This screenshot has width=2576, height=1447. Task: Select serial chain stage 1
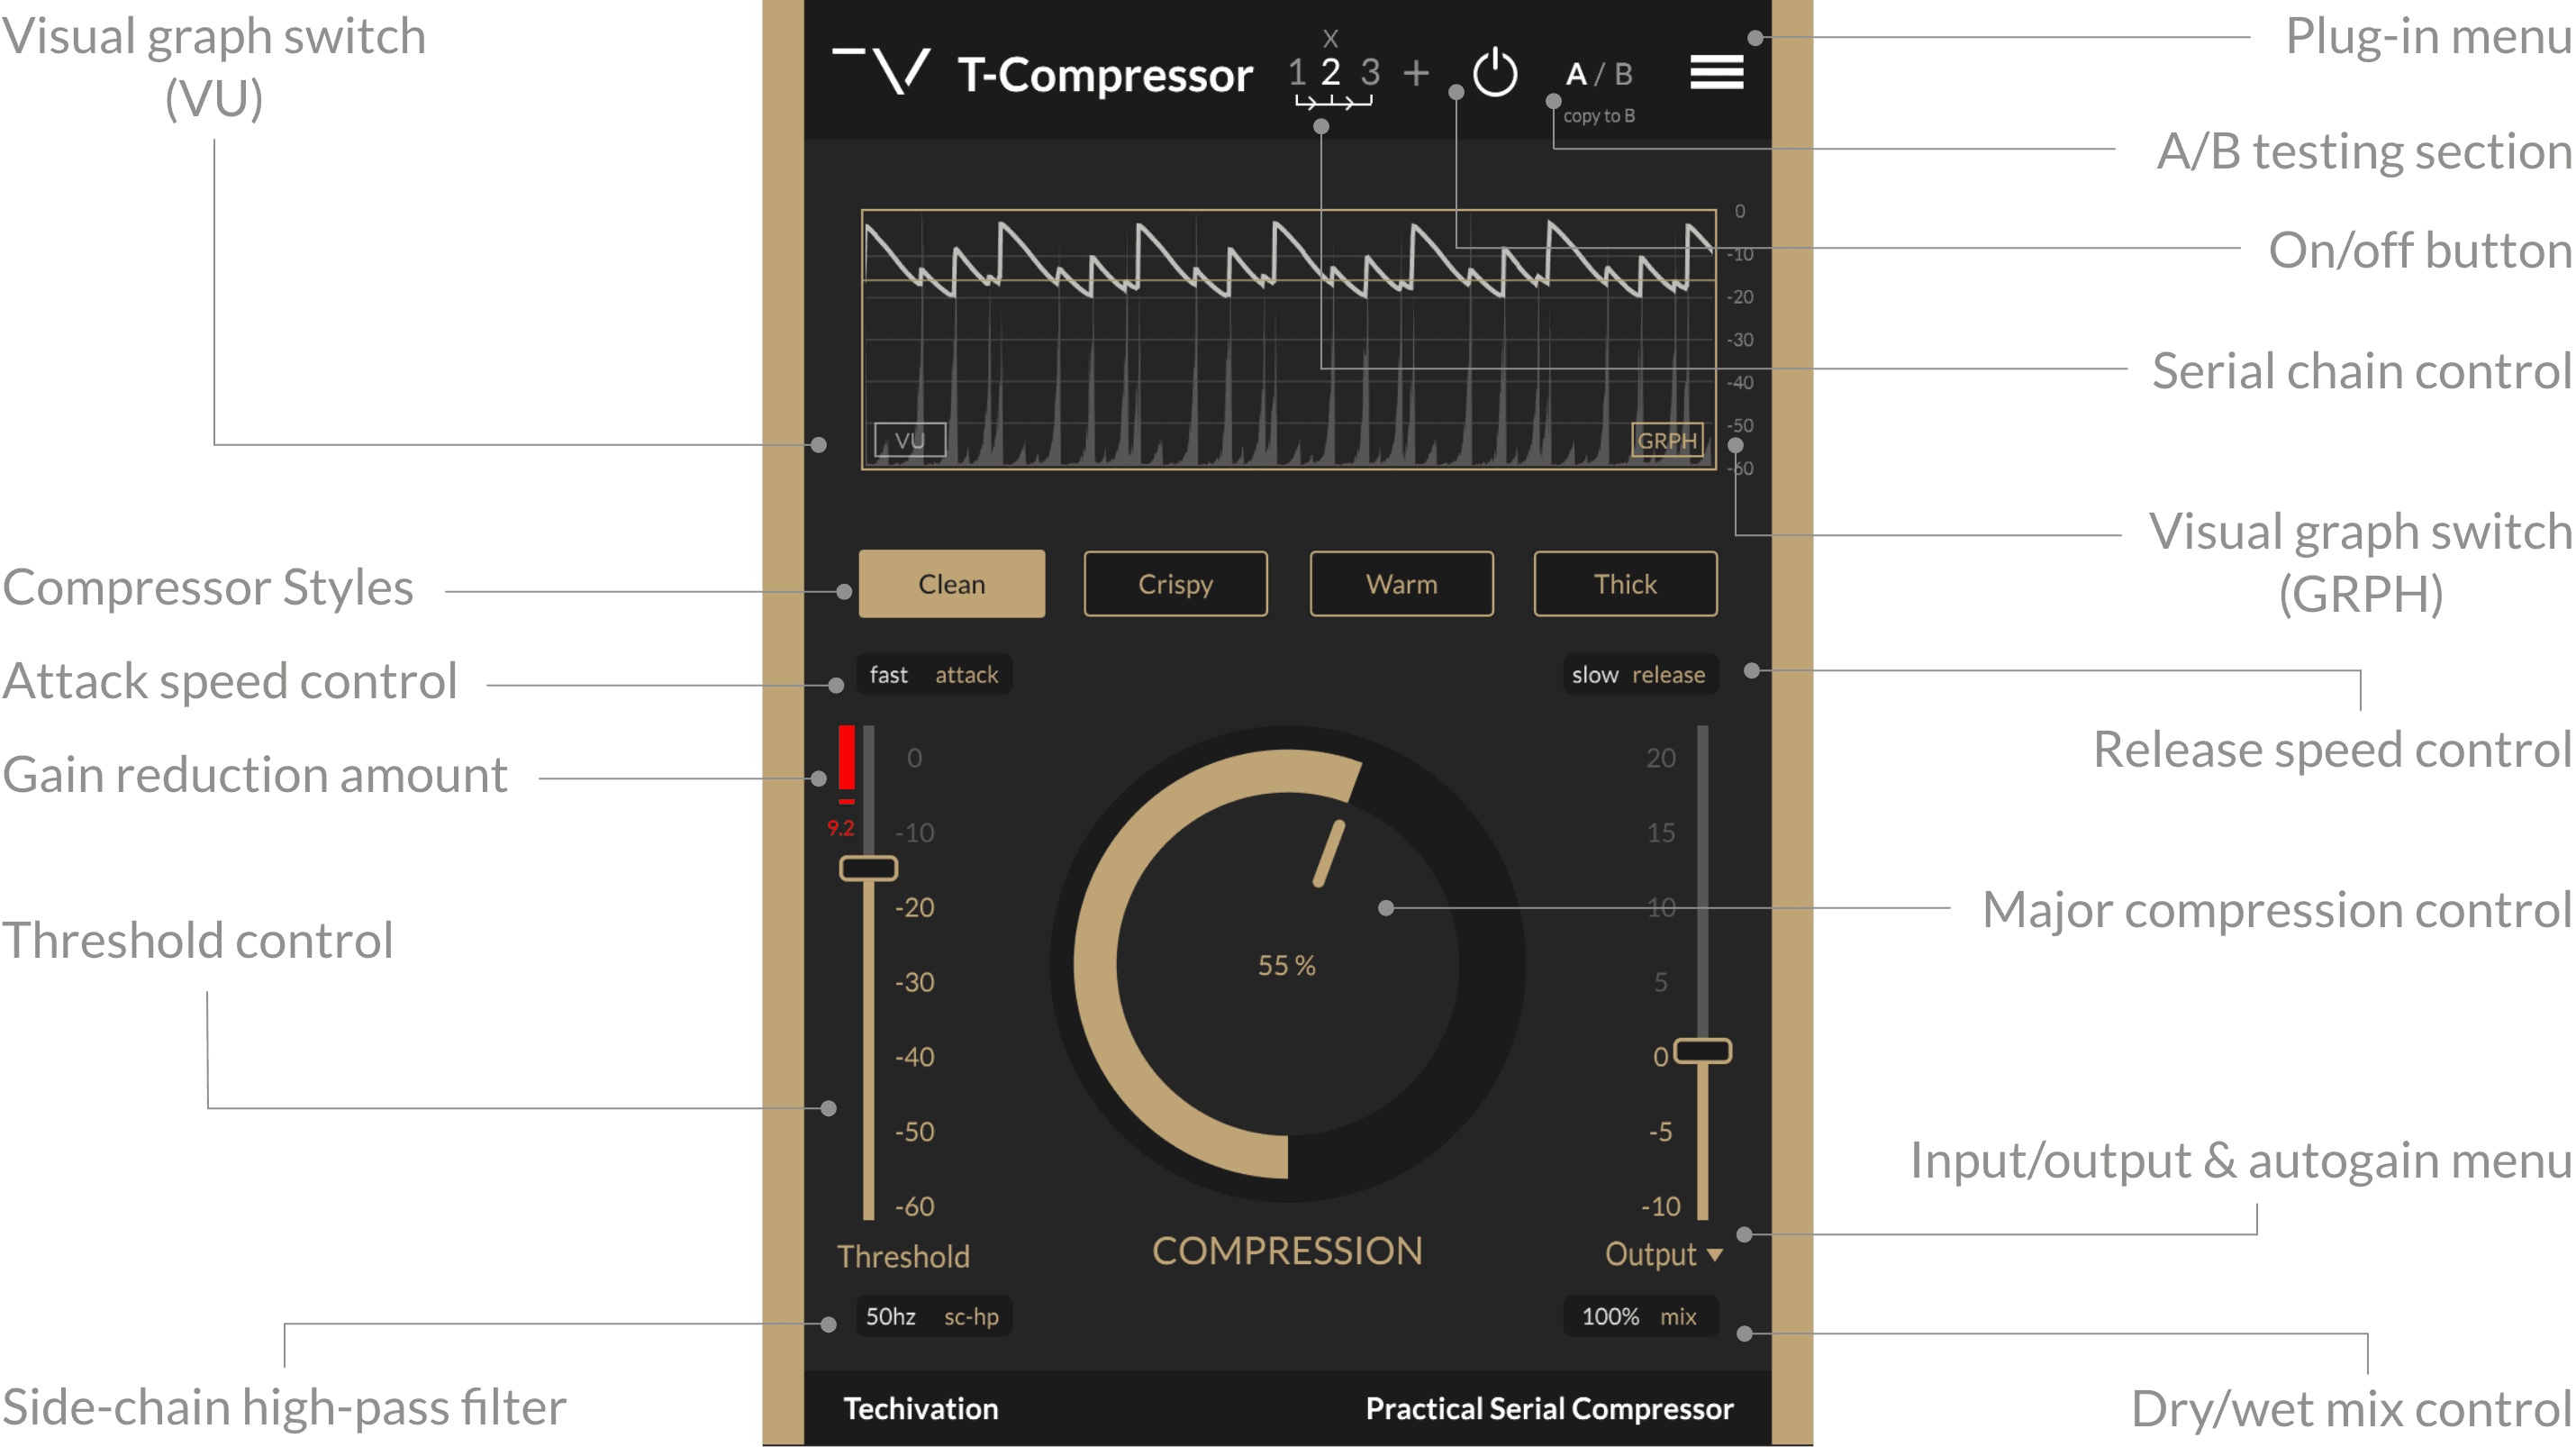point(1297,72)
